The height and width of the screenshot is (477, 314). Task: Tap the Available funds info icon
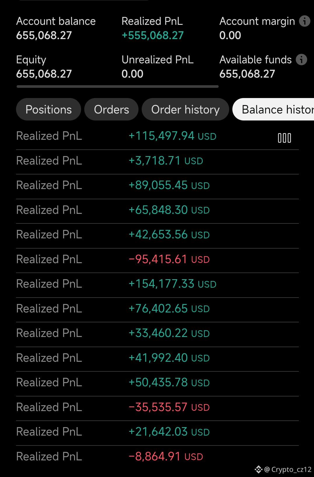pyautogui.click(x=301, y=60)
